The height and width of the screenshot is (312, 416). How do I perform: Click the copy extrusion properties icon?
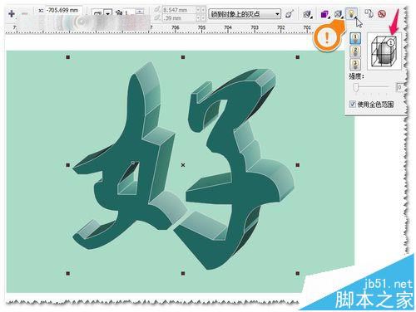tap(369, 13)
